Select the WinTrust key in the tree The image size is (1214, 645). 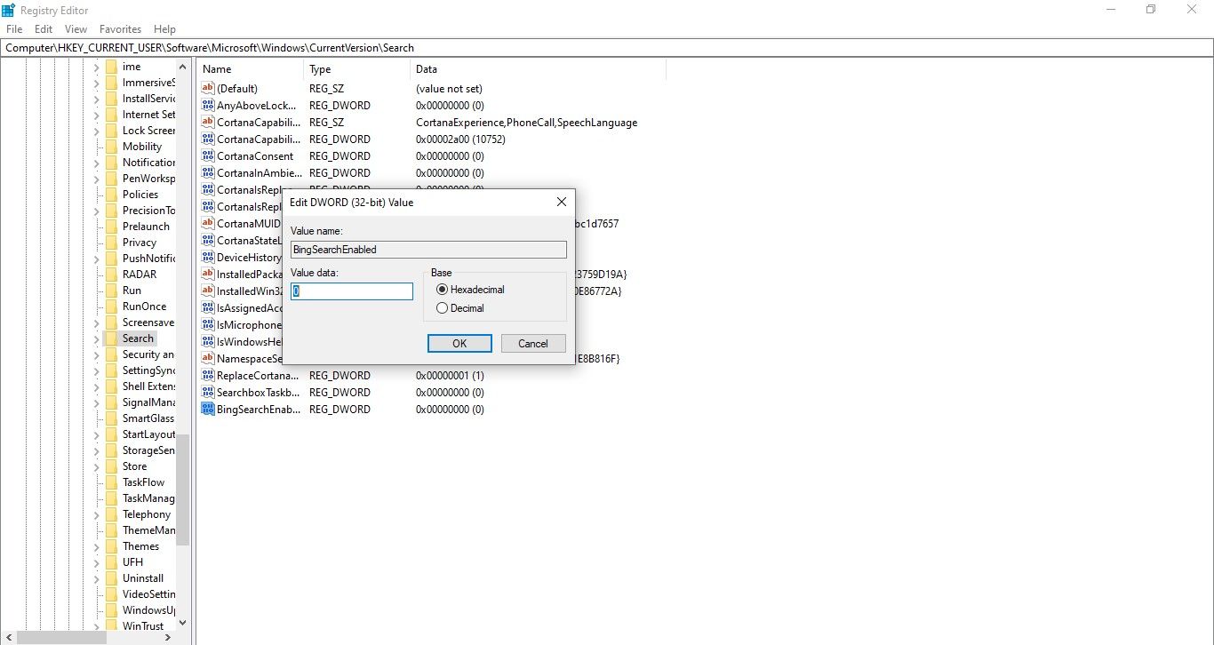[x=143, y=626]
